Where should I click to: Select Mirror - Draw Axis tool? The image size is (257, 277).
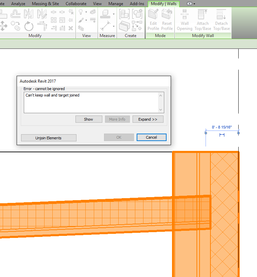pyautogui.click(x=42, y=14)
